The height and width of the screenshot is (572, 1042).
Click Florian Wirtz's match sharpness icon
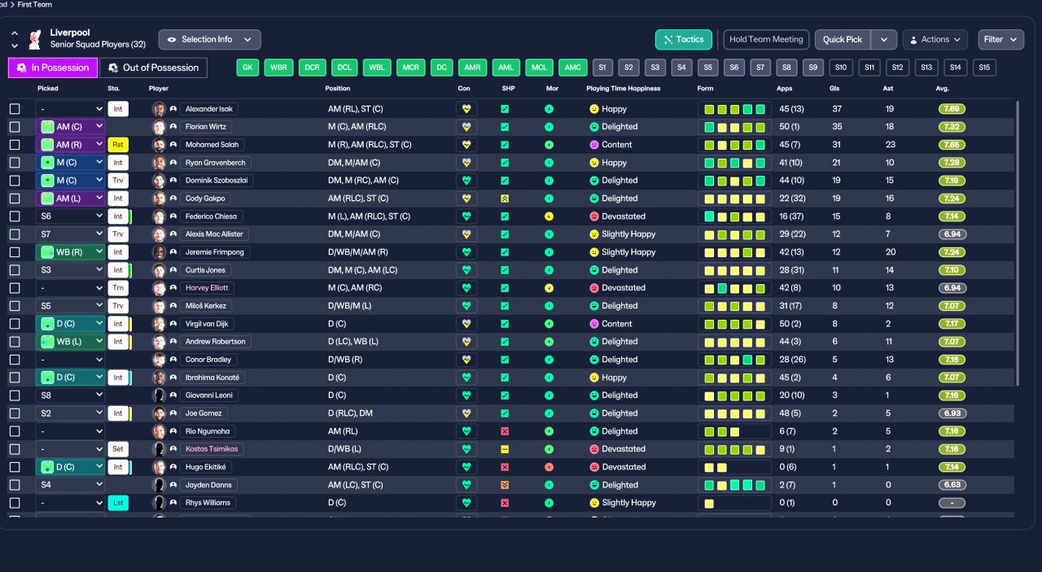(x=505, y=127)
